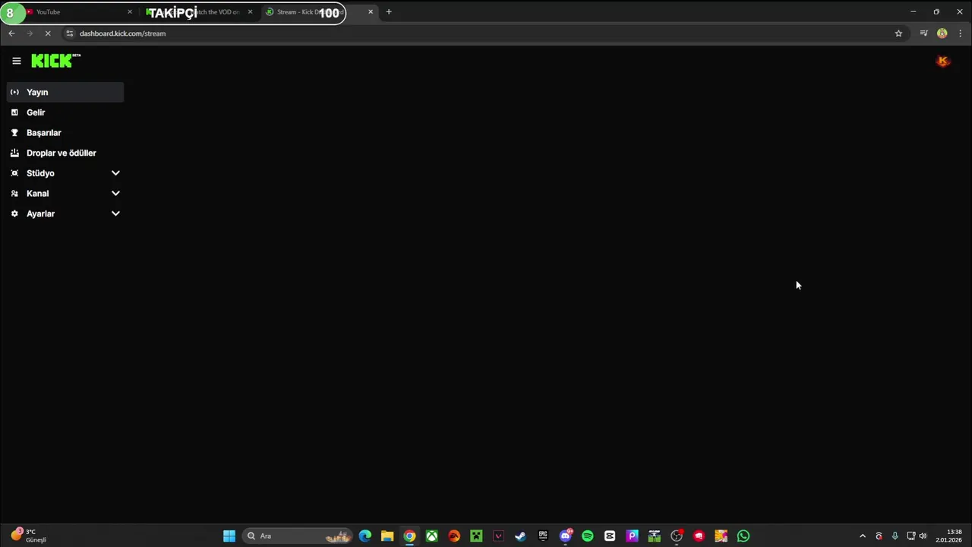Open the weather widget showing 3°C
The image size is (972, 547).
(x=29, y=536)
